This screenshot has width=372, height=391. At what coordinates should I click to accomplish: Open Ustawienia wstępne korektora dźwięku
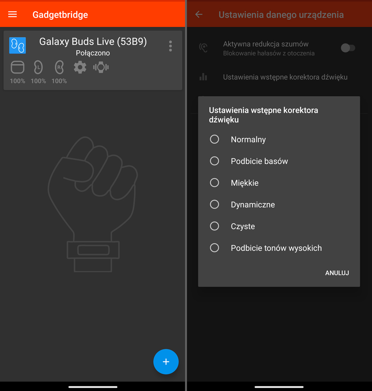(x=285, y=77)
